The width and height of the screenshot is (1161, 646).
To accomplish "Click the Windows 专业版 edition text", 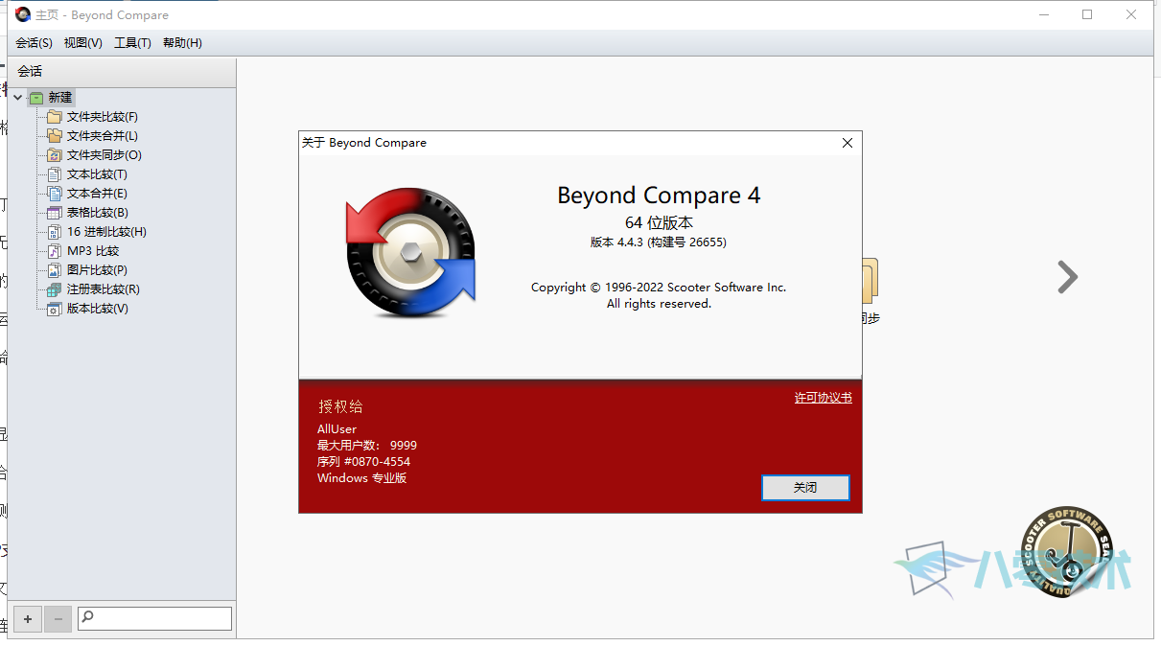I will (362, 478).
